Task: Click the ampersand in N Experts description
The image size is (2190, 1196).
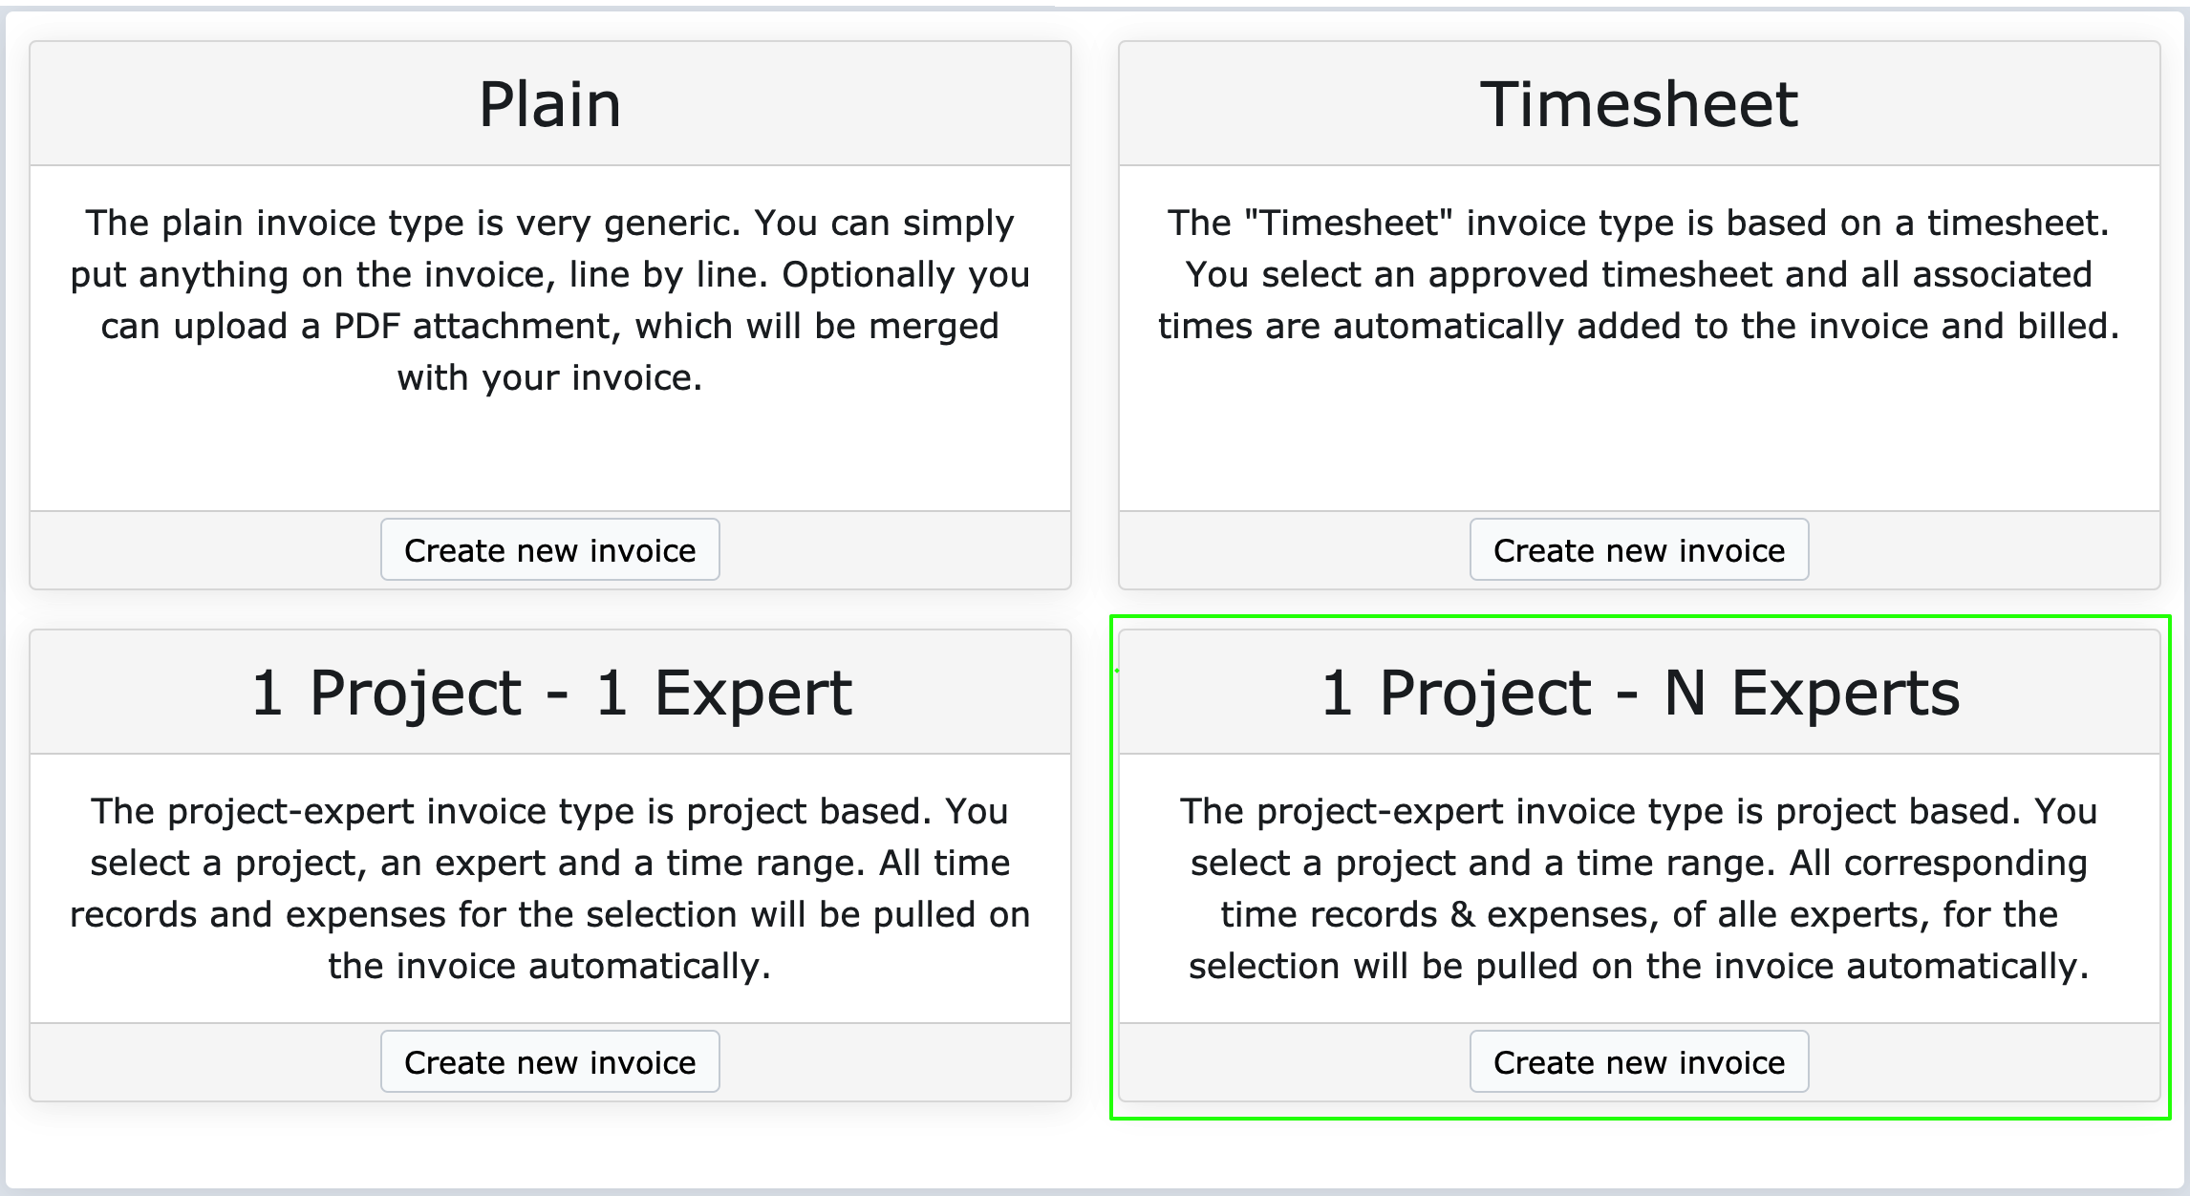Action: point(1462,915)
